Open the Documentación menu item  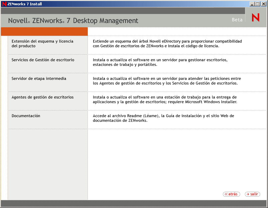pos(26,116)
